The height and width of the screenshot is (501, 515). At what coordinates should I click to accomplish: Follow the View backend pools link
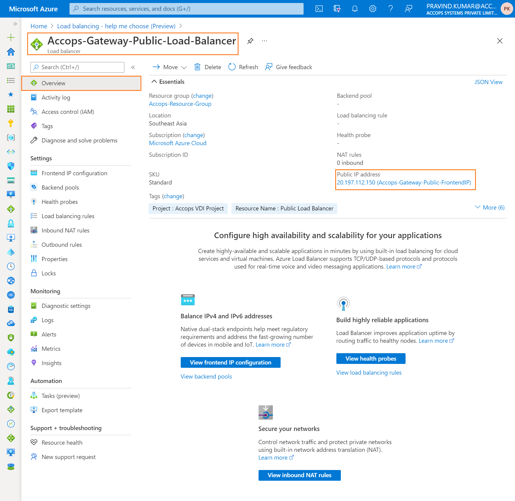click(206, 376)
